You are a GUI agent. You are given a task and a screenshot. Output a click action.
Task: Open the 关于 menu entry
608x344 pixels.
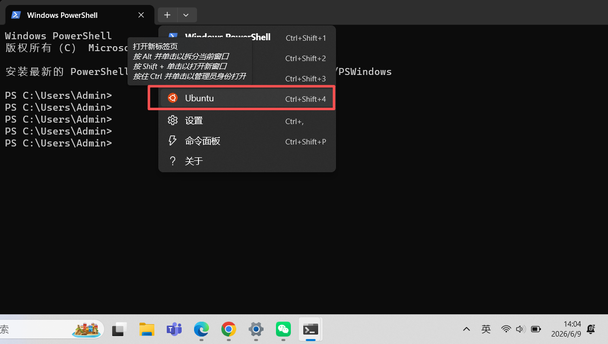click(247, 161)
